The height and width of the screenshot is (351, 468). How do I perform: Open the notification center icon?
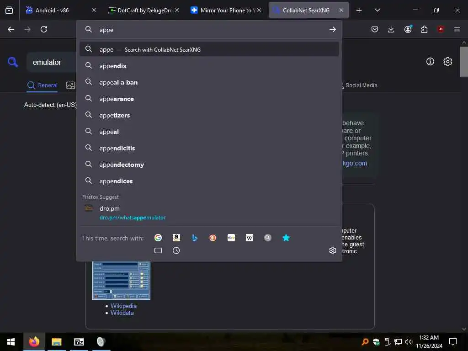coord(453,342)
